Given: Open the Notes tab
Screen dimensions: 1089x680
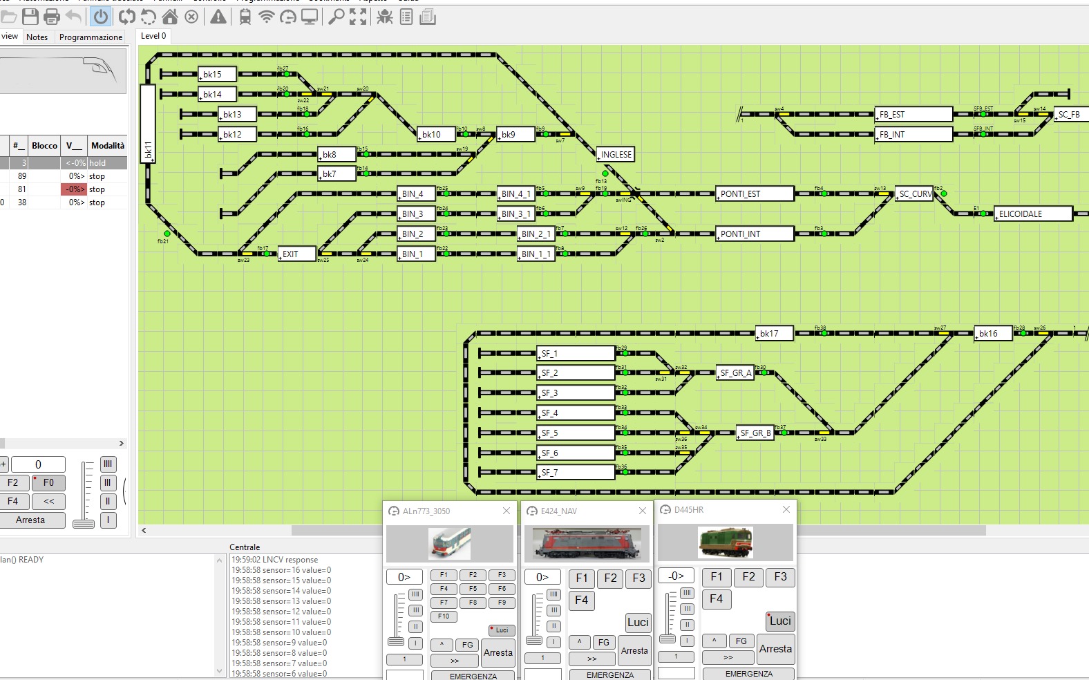Looking at the screenshot, I should pyautogui.click(x=37, y=37).
